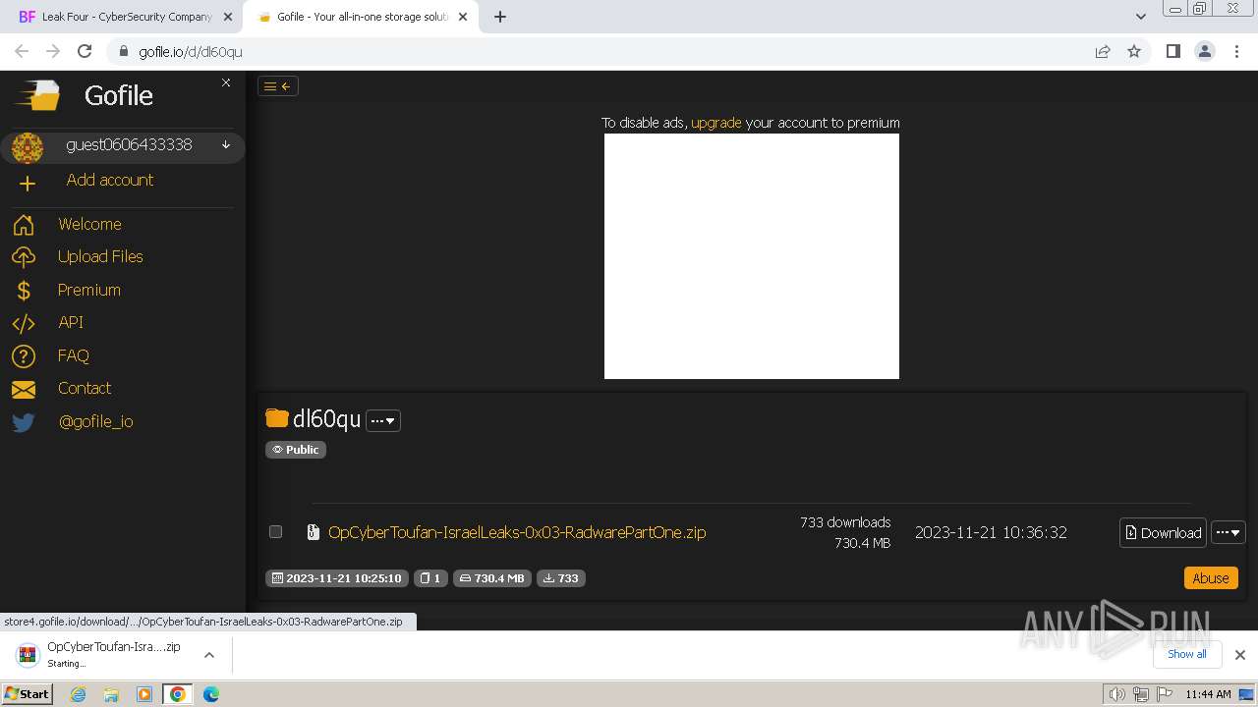Click the Twitter bird icon

tap(24, 422)
